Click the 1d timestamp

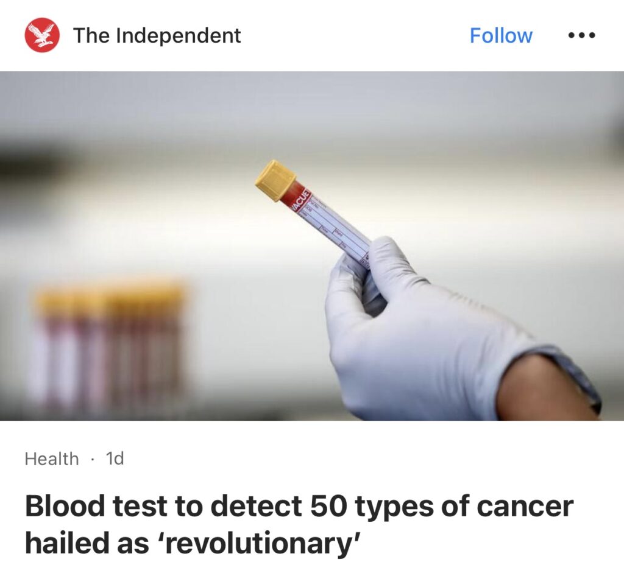tap(115, 458)
